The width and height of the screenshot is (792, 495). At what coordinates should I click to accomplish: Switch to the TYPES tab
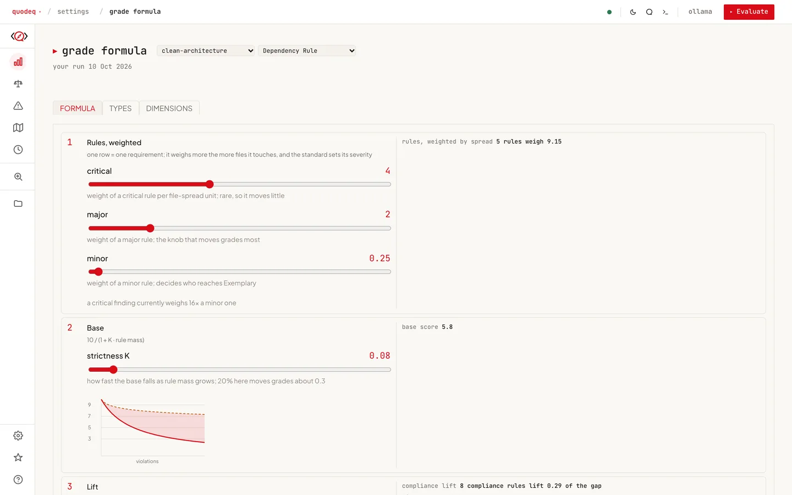[120, 108]
